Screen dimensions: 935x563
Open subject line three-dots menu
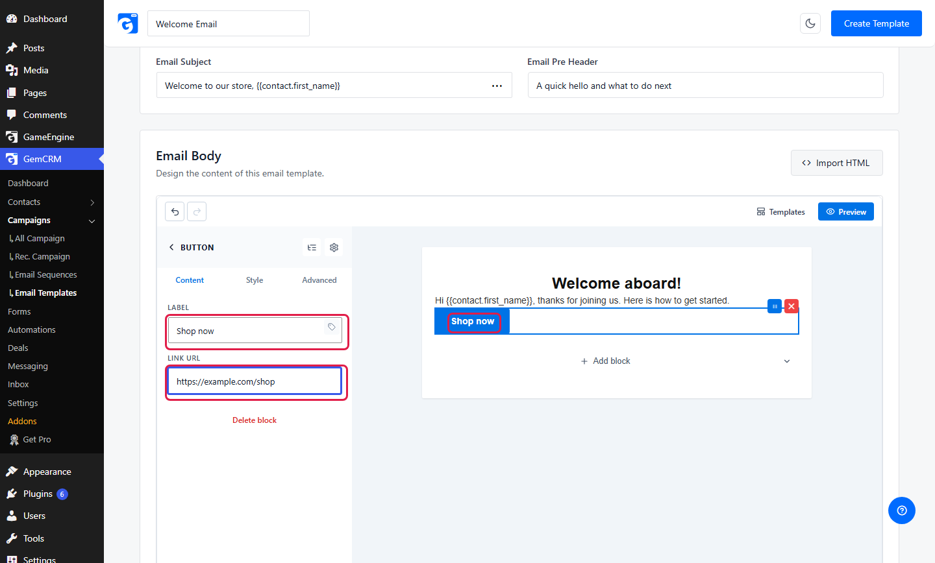pos(497,86)
